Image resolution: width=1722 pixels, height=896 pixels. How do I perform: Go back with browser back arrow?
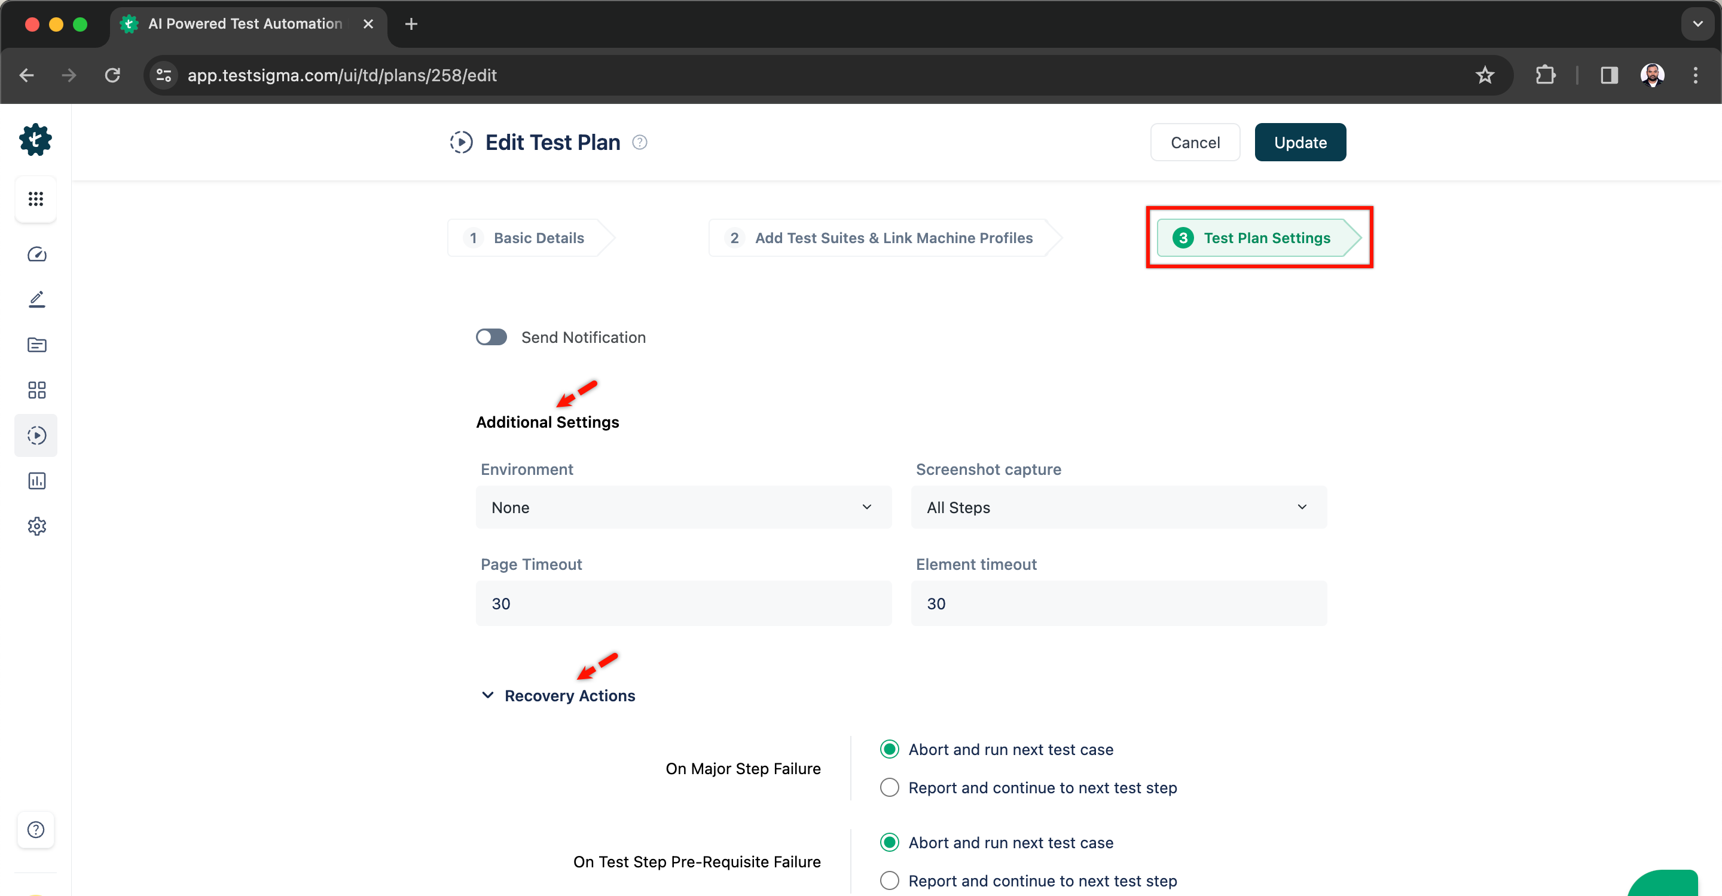click(27, 75)
